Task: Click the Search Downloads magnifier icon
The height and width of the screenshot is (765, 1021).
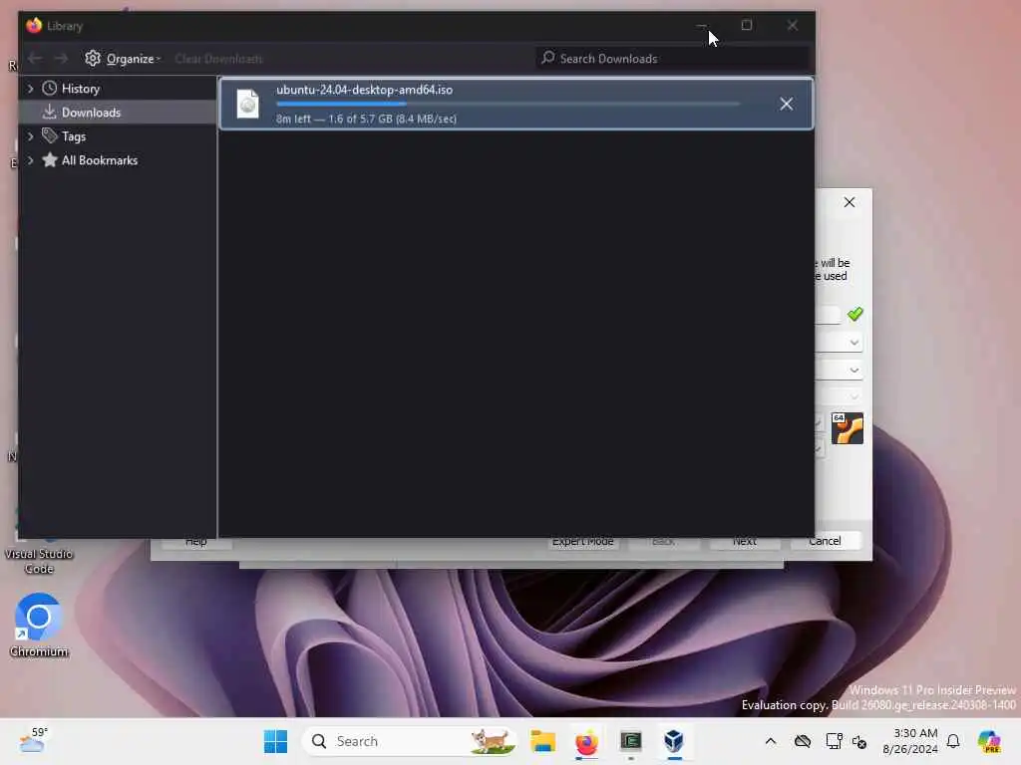Action: coord(548,58)
